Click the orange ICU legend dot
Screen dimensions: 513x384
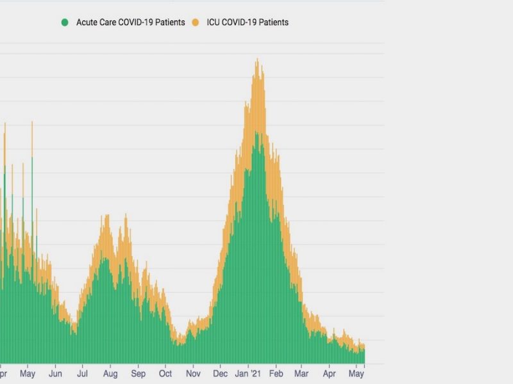pyautogui.click(x=196, y=22)
